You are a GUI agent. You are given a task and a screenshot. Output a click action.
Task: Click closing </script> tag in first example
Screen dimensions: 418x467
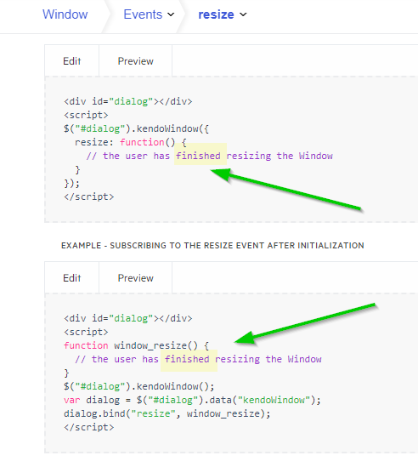coord(89,196)
